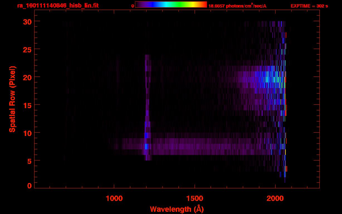This screenshot has height=214, width=342.
Task: Click the EXPTIME = 302 s label
Action: coord(309,6)
